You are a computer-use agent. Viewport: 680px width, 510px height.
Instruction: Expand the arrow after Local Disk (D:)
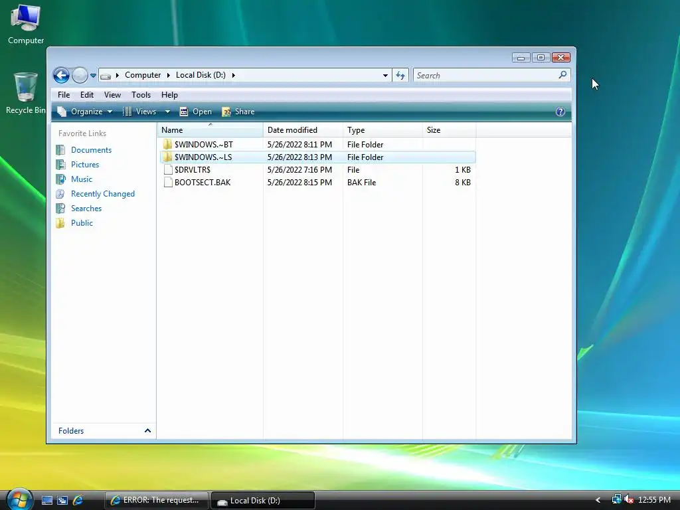[233, 76]
